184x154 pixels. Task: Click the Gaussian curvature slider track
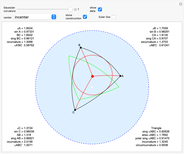coord(42,9)
